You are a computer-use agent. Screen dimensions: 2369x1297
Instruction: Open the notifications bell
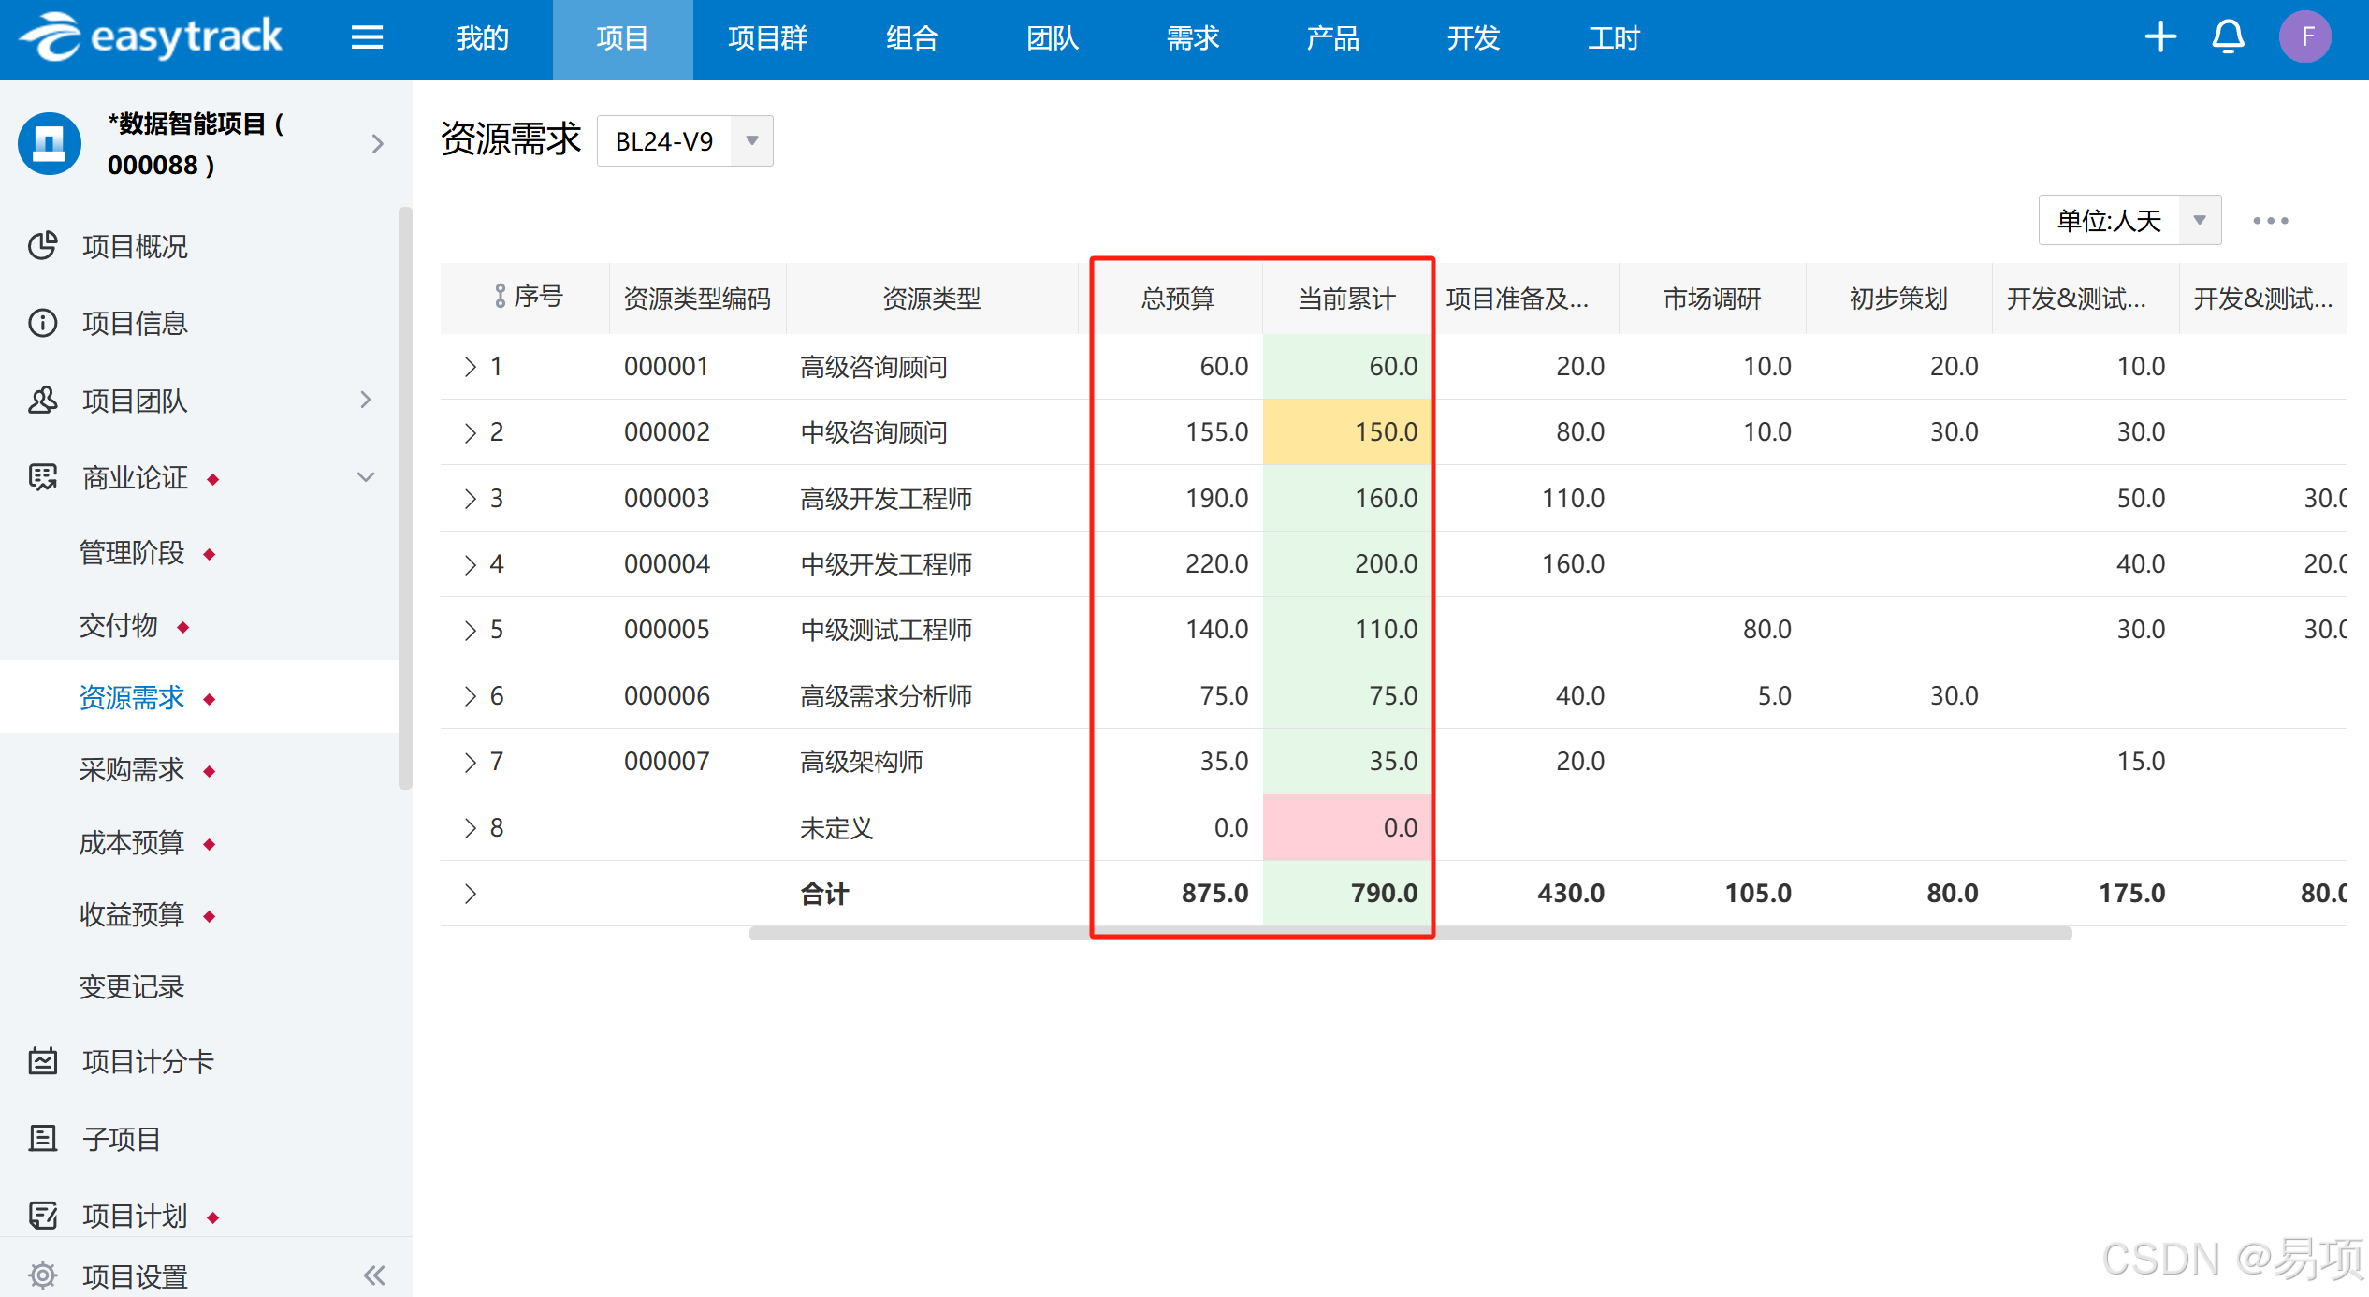pos(2228,37)
